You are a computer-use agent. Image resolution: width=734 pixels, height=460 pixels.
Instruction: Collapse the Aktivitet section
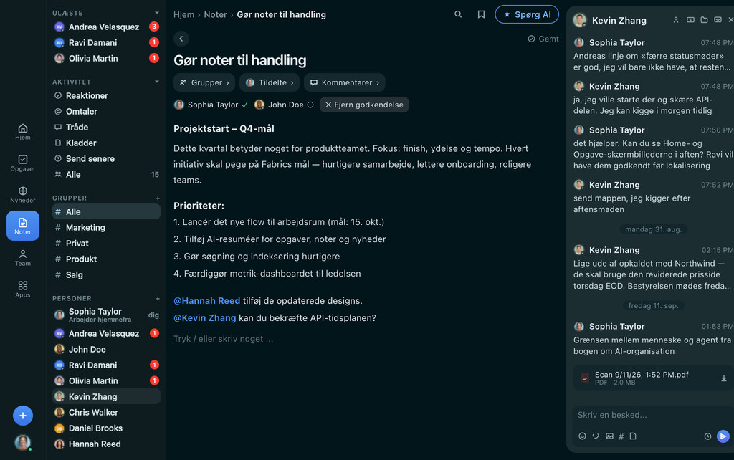click(x=157, y=82)
